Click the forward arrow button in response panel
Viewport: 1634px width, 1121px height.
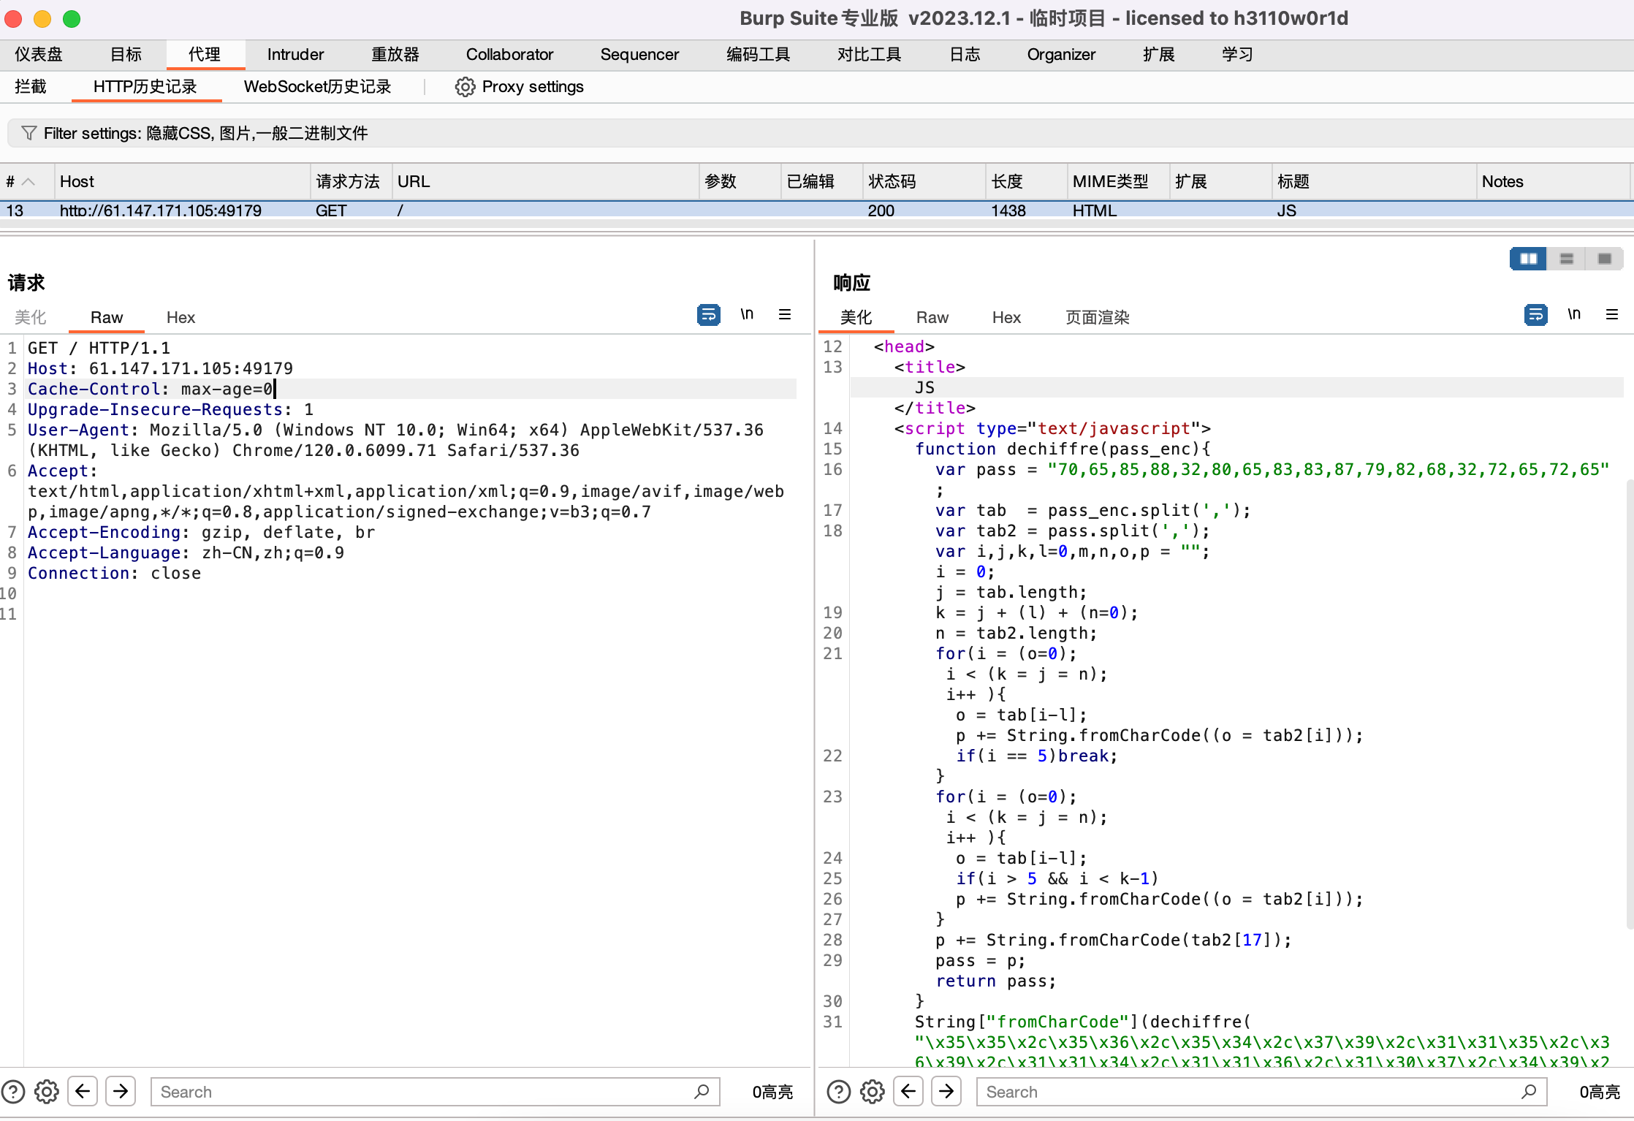(946, 1091)
